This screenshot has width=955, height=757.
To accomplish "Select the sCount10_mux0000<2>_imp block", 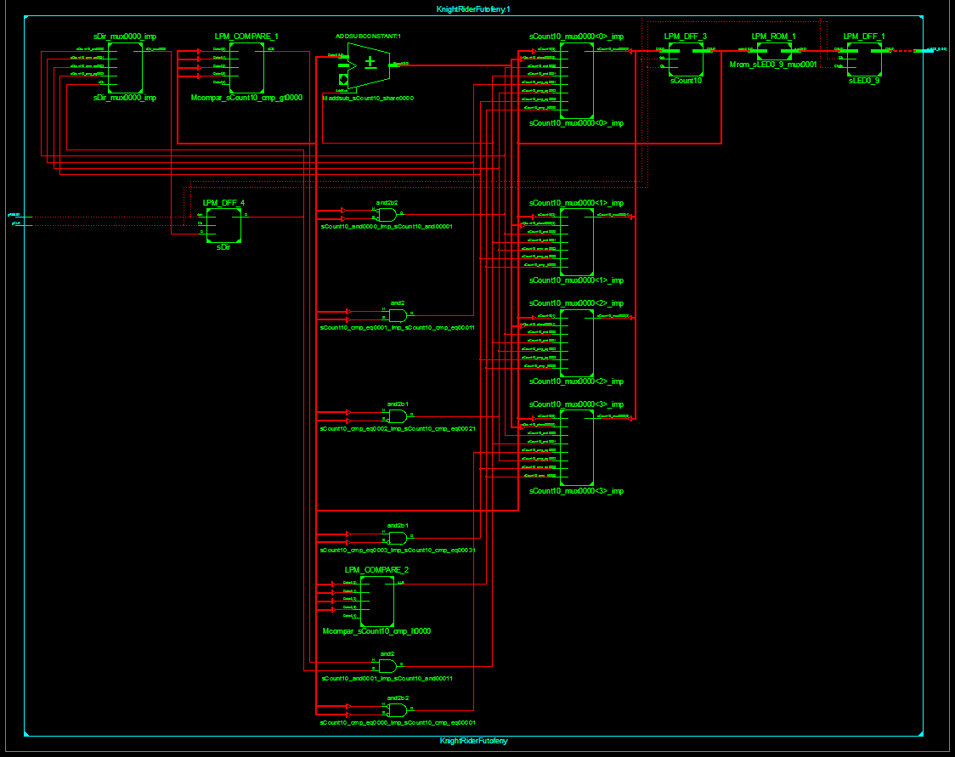I will [x=577, y=343].
